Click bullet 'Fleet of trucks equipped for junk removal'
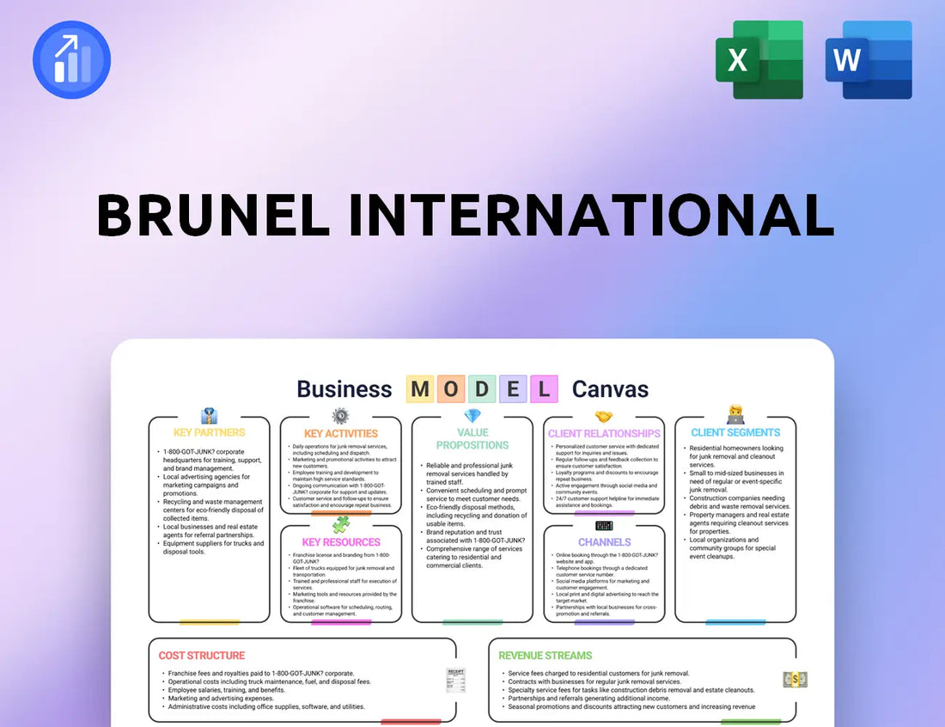The image size is (945, 727). [x=343, y=571]
